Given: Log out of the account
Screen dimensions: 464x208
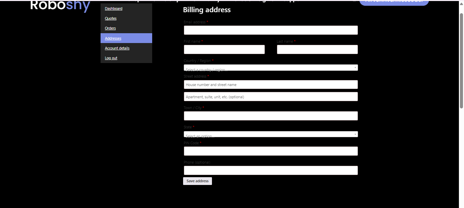Looking at the screenshot, I should [x=111, y=58].
